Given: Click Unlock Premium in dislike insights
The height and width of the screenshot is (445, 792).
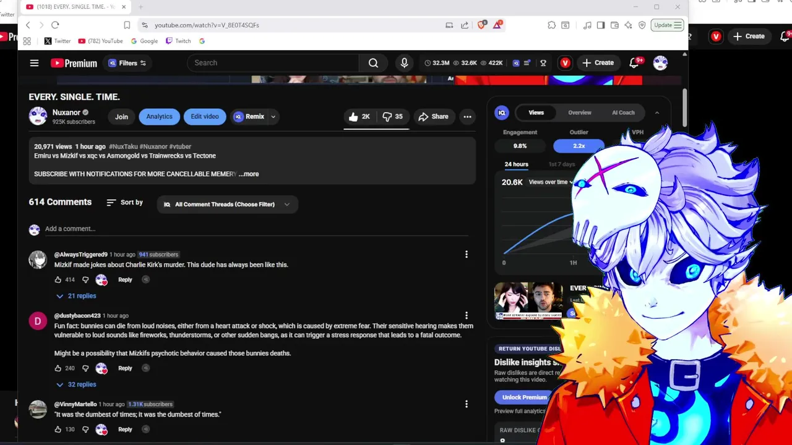Looking at the screenshot, I should pyautogui.click(x=525, y=397).
